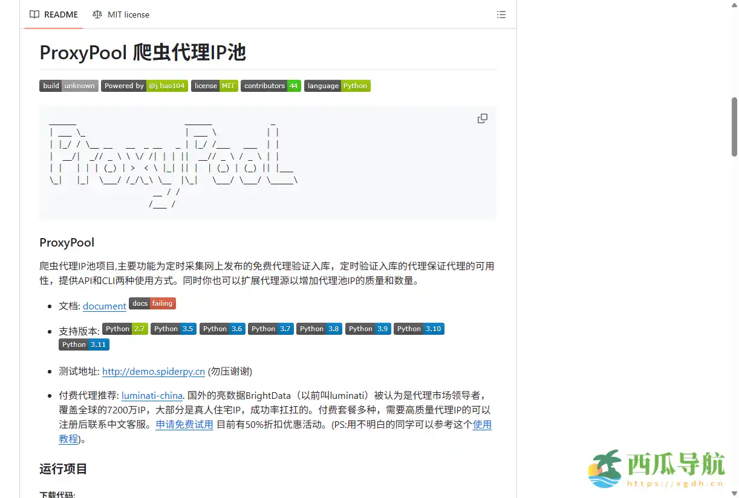
Task: Click the license MIT badge
Action: (214, 85)
